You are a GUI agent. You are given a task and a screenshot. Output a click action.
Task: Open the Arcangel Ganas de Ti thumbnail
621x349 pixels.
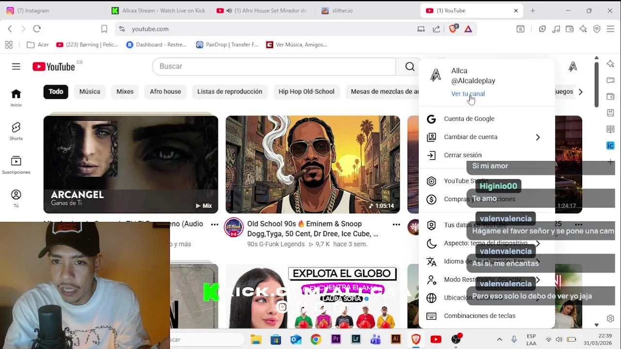[131, 164]
